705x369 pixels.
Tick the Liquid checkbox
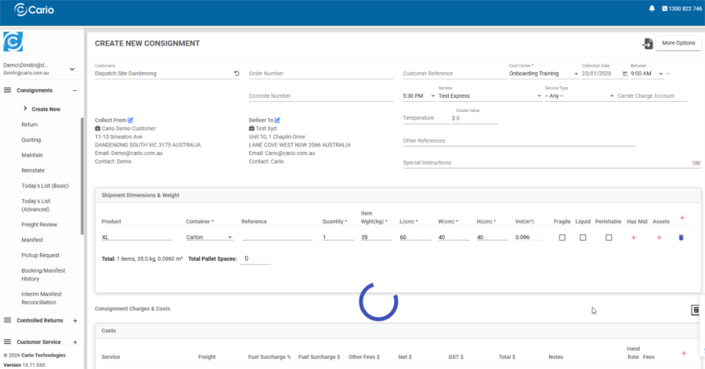(x=583, y=237)
